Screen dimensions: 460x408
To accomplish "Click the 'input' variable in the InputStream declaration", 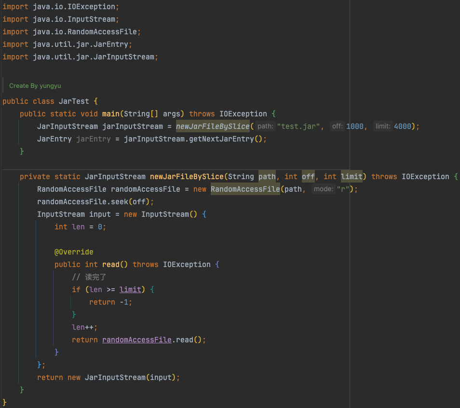I will 100,214.
